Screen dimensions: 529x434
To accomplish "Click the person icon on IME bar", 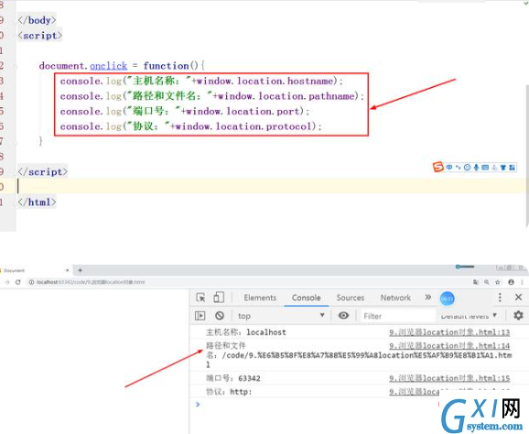I will pyautogui.click(x=494, y=167).
